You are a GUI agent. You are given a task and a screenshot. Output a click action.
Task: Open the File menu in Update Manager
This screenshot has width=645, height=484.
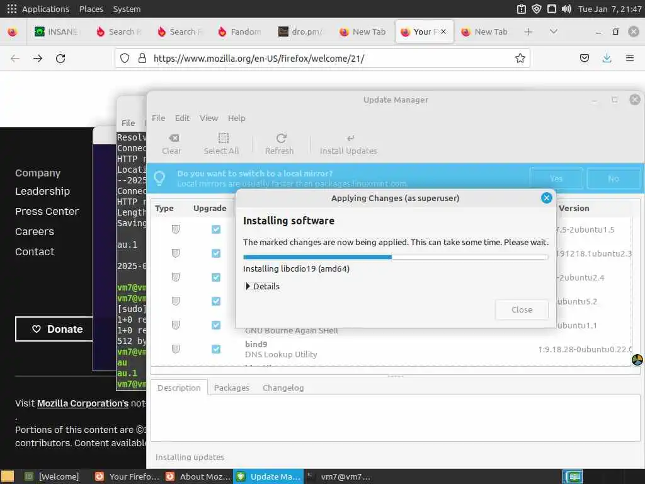click(158, 118)
